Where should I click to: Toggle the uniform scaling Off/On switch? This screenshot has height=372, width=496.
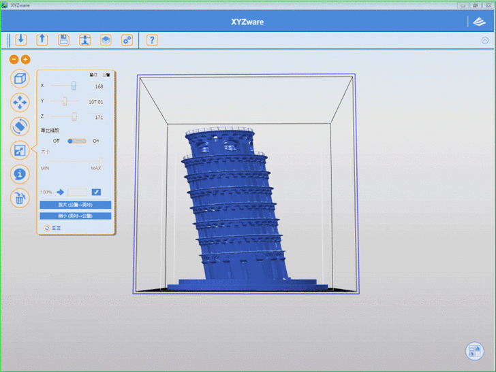click(77, 141)
